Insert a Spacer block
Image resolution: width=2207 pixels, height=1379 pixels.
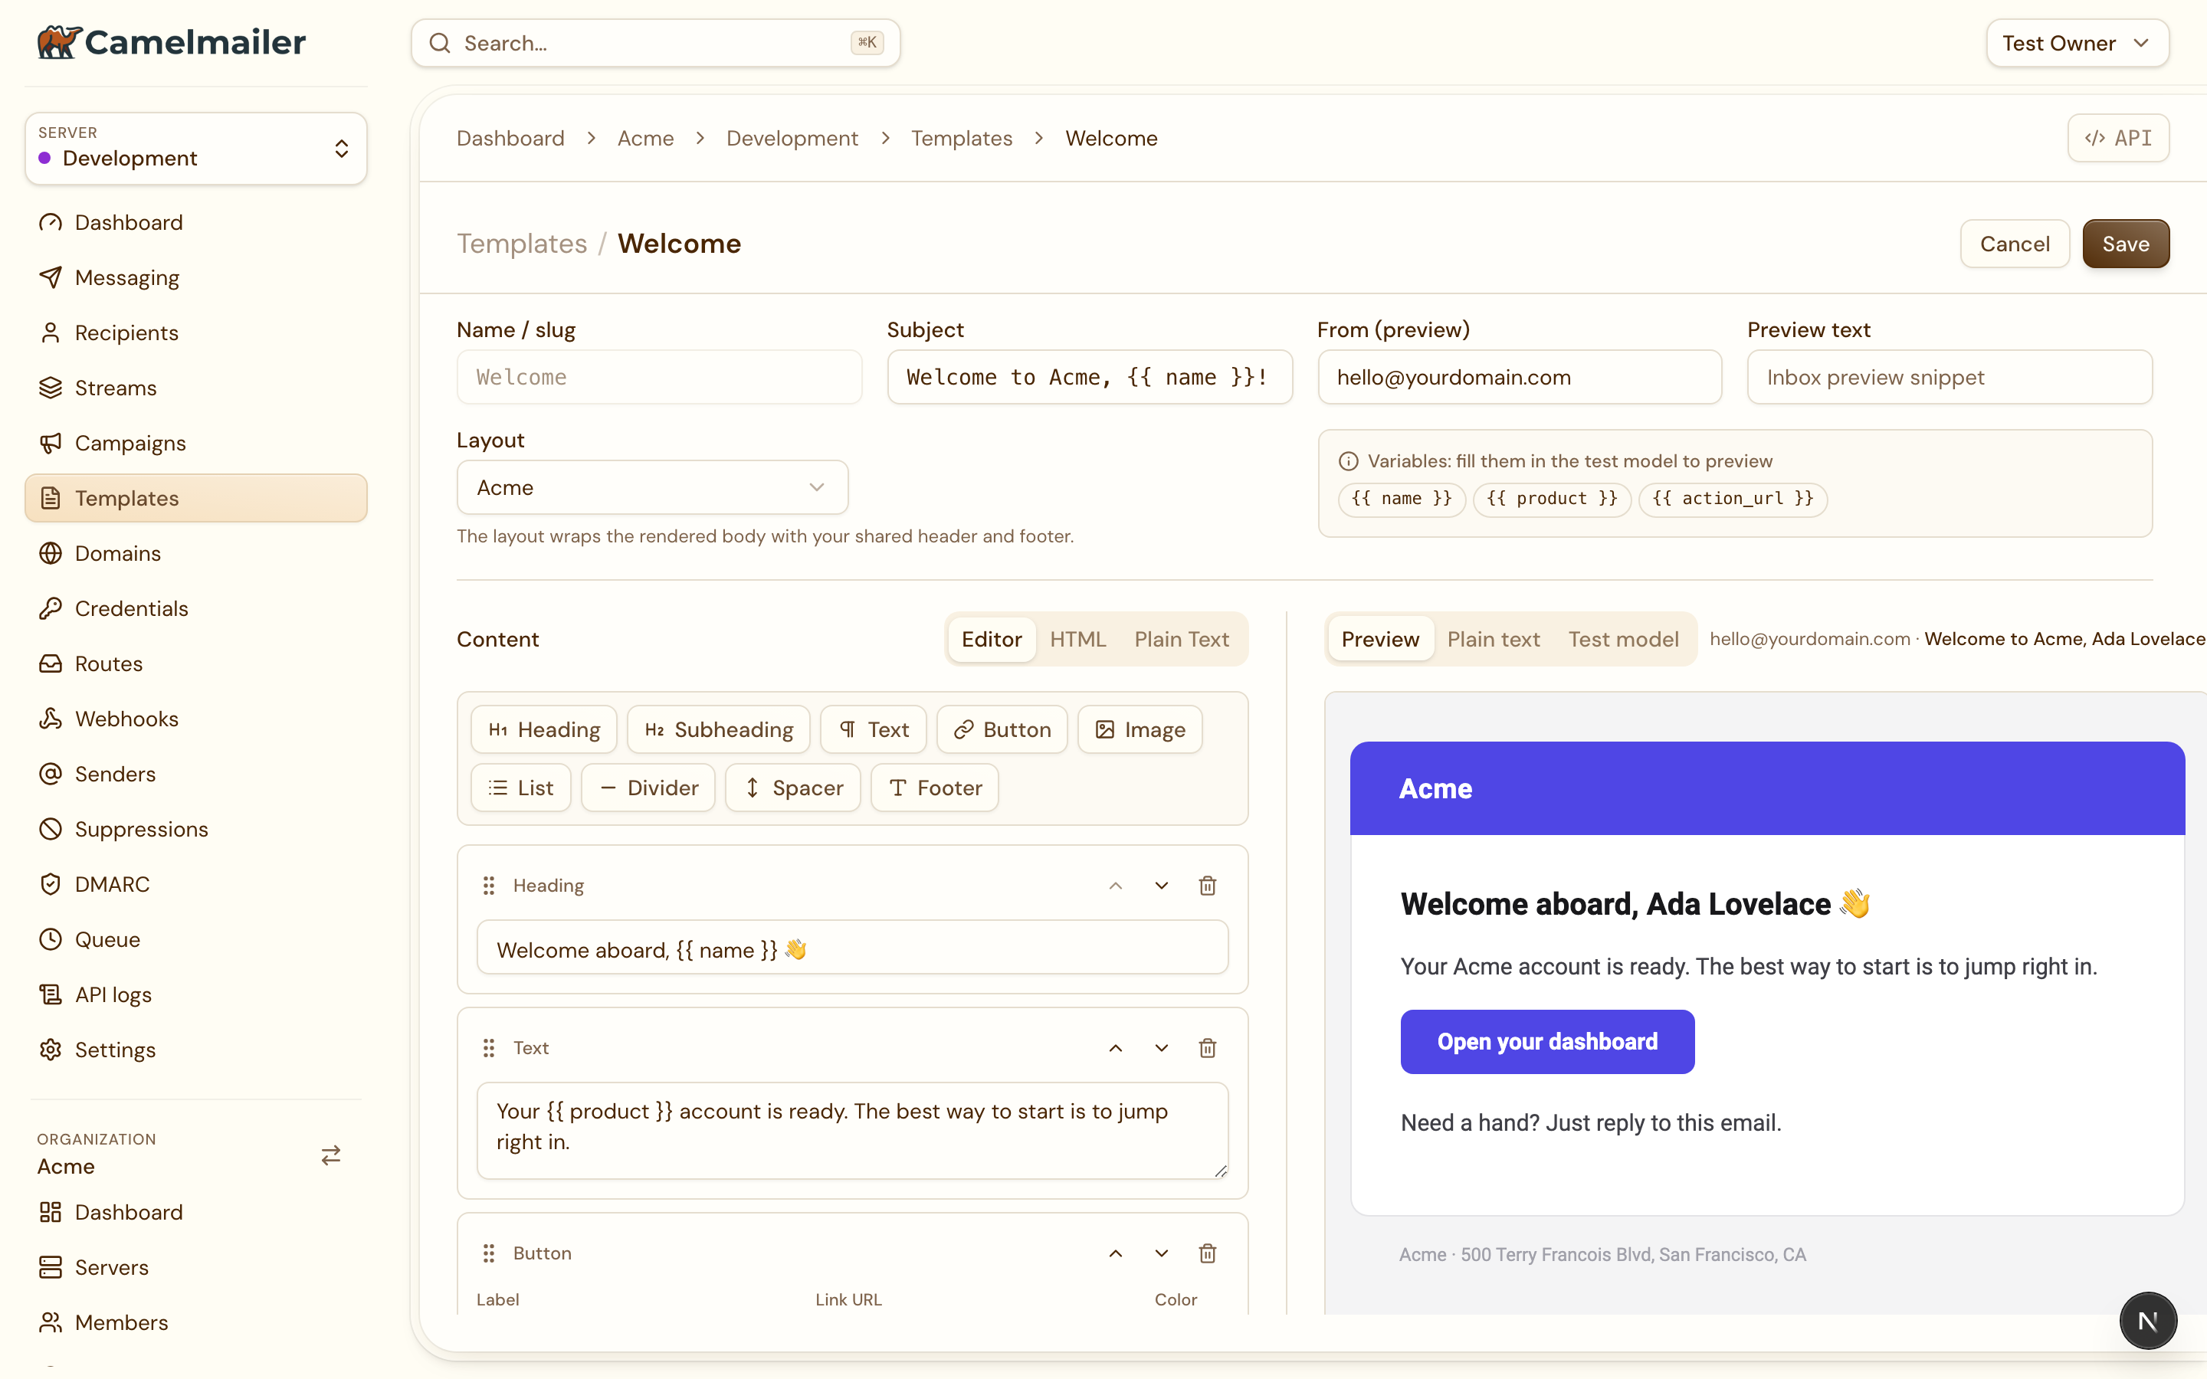793,787
